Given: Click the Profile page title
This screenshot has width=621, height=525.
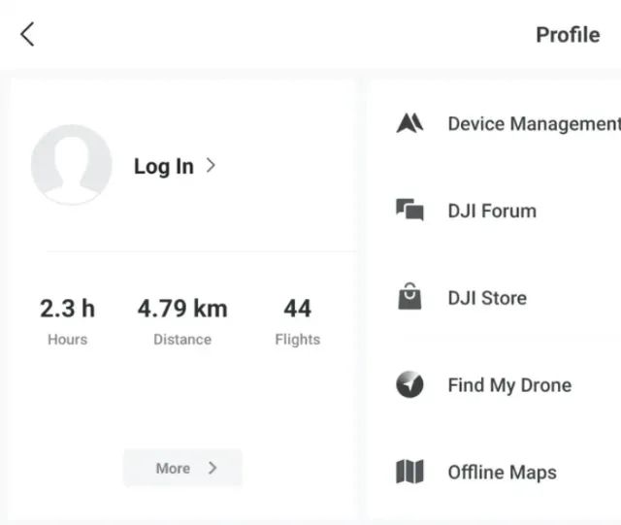Looking at the screenshot, I should 568,35.
